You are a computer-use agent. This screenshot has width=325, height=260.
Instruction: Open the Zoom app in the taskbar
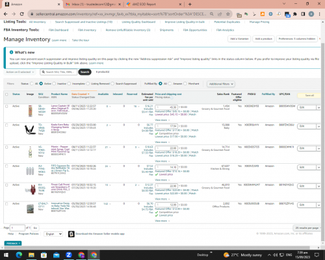69,255
